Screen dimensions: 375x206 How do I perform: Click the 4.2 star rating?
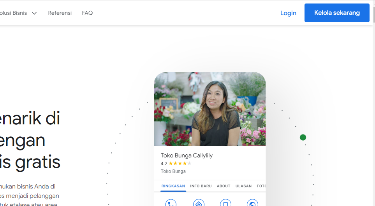tap(176, 164)
